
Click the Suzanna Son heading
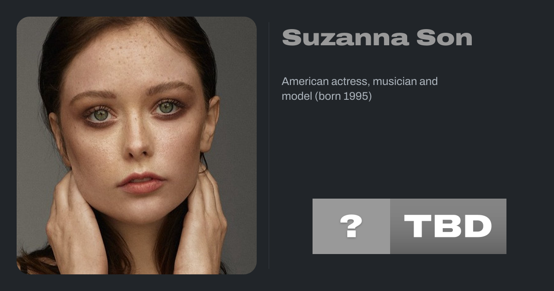(x=377, y=37)
